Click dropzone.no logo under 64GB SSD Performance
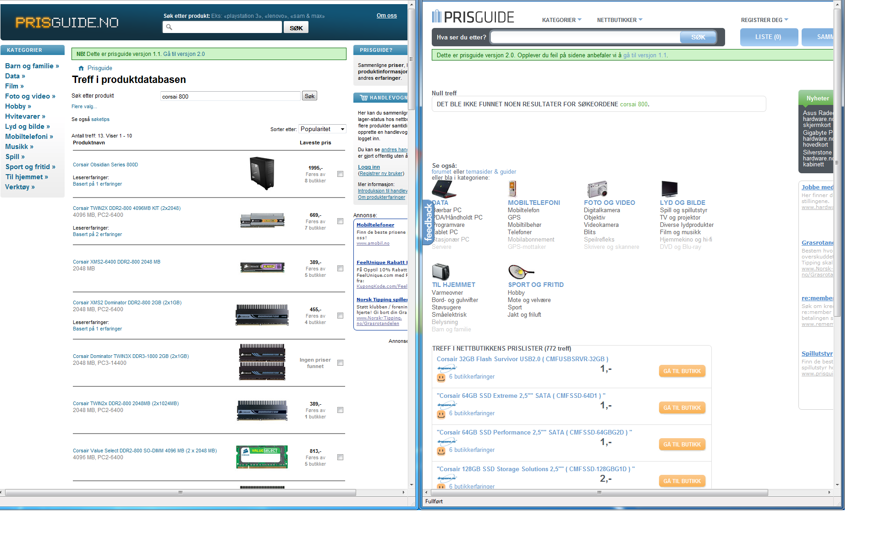The image size is (880, 550). coord(447,441)
